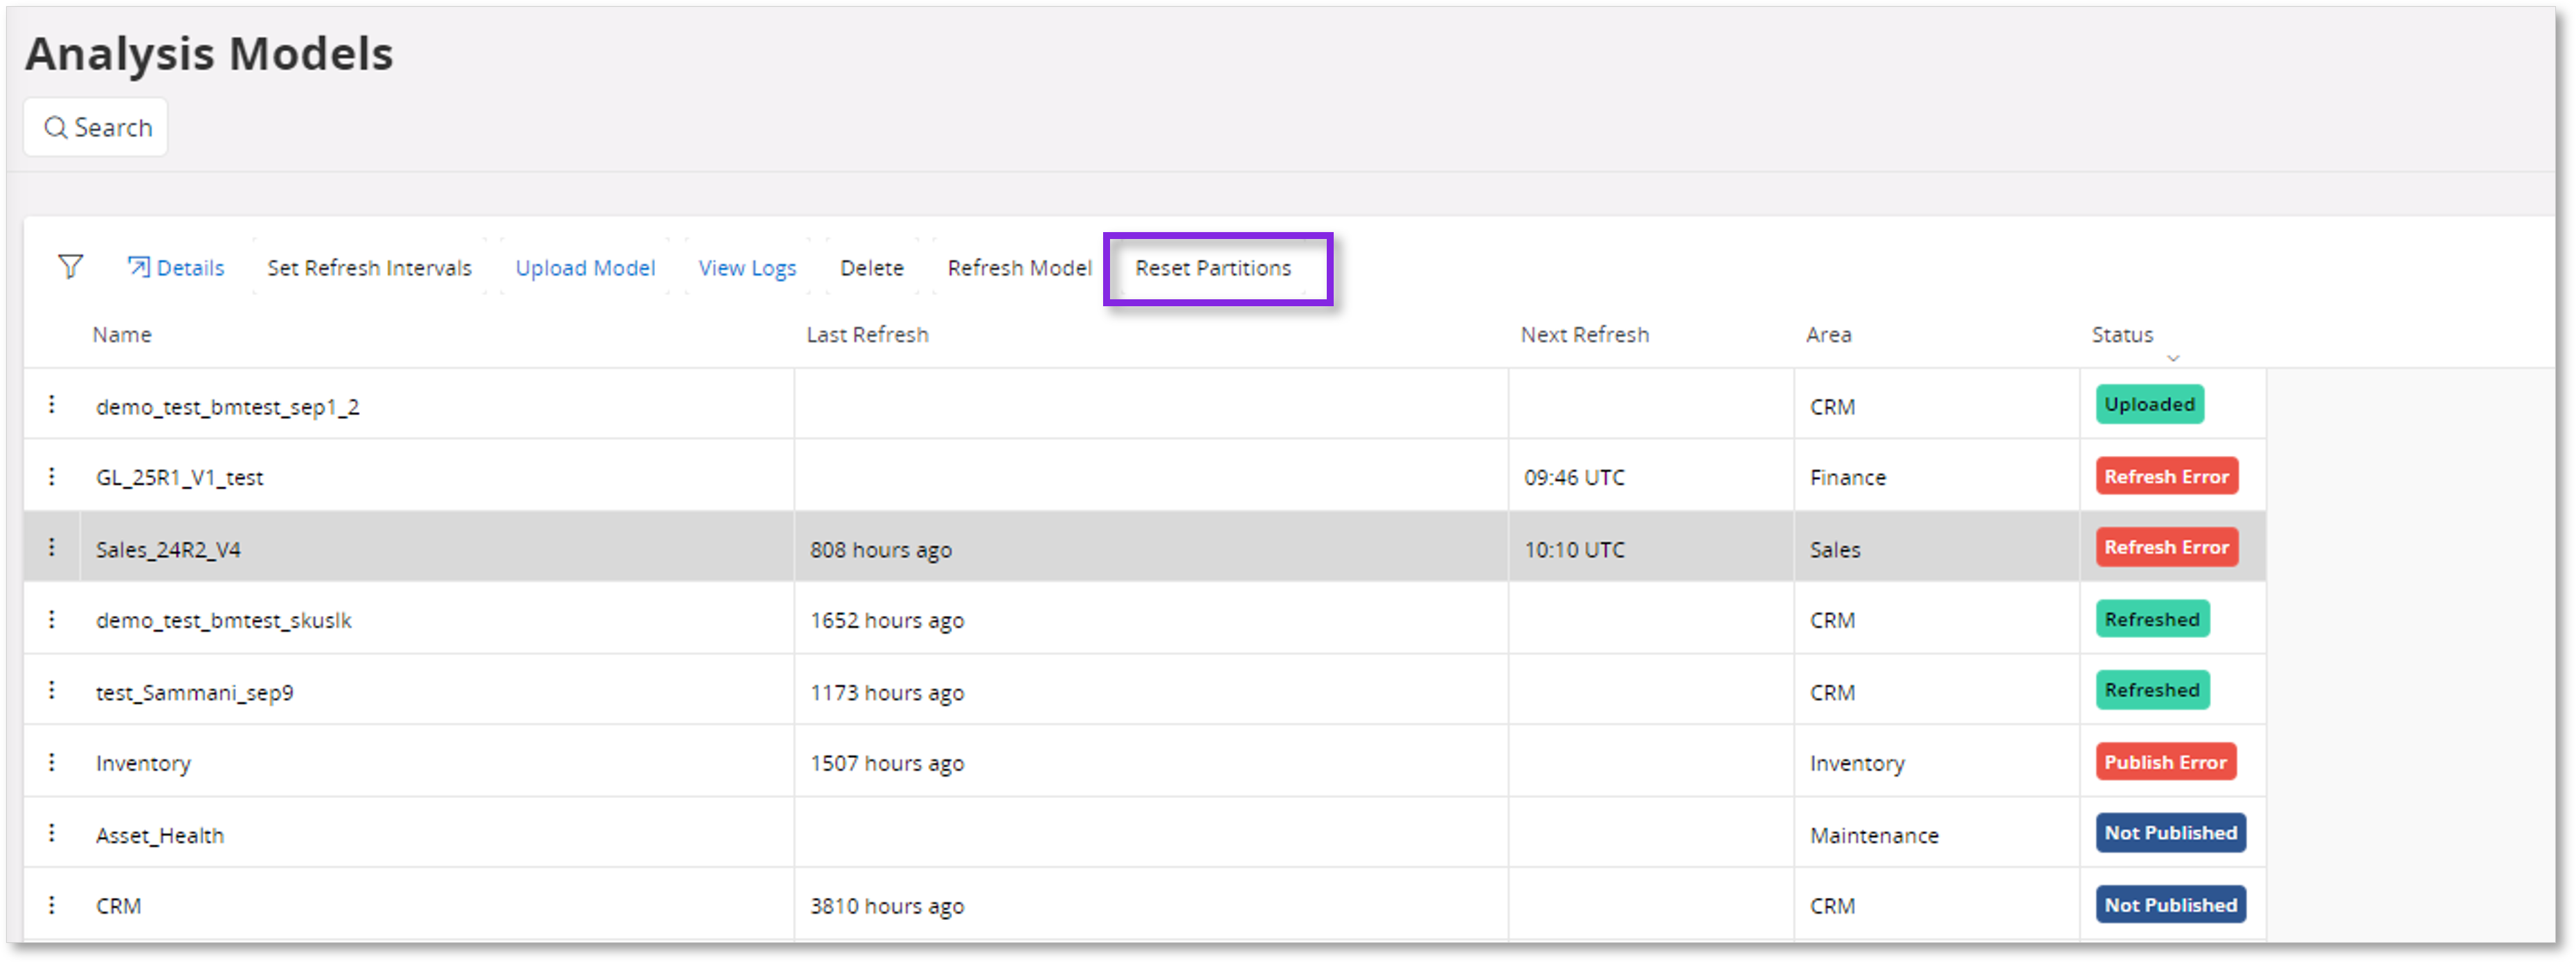Select model name Asset_Health

[x=159, y=836]
